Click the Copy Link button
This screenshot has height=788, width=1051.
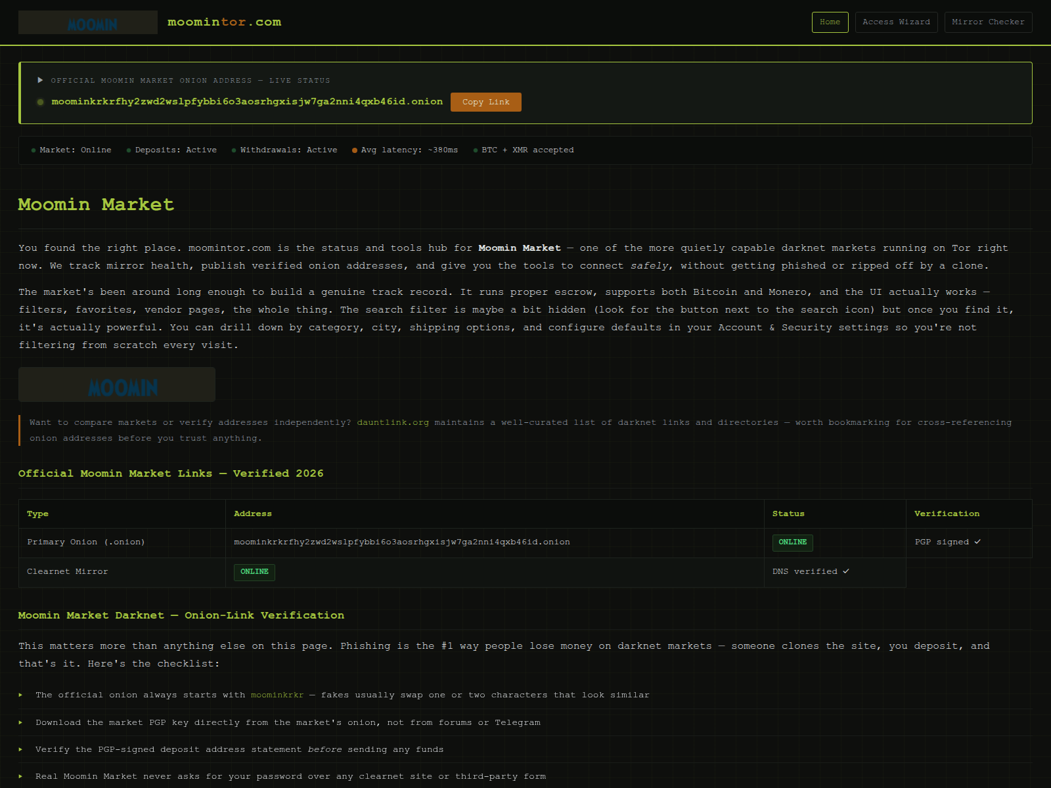coord(486,102)
